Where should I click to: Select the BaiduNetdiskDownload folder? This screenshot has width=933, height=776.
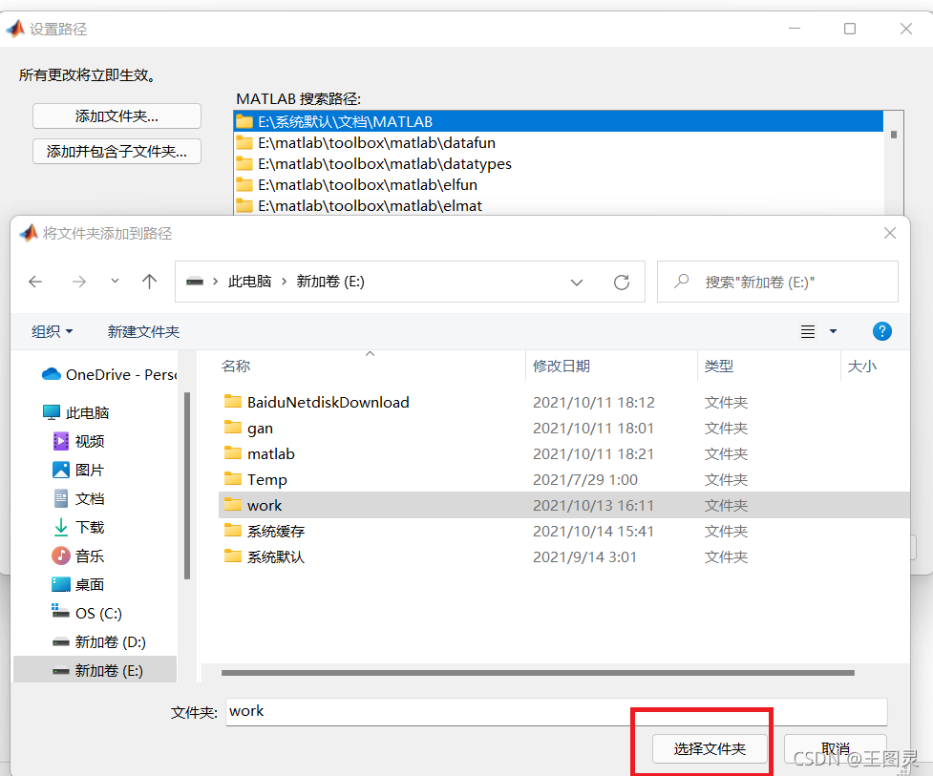click(317, 402)
